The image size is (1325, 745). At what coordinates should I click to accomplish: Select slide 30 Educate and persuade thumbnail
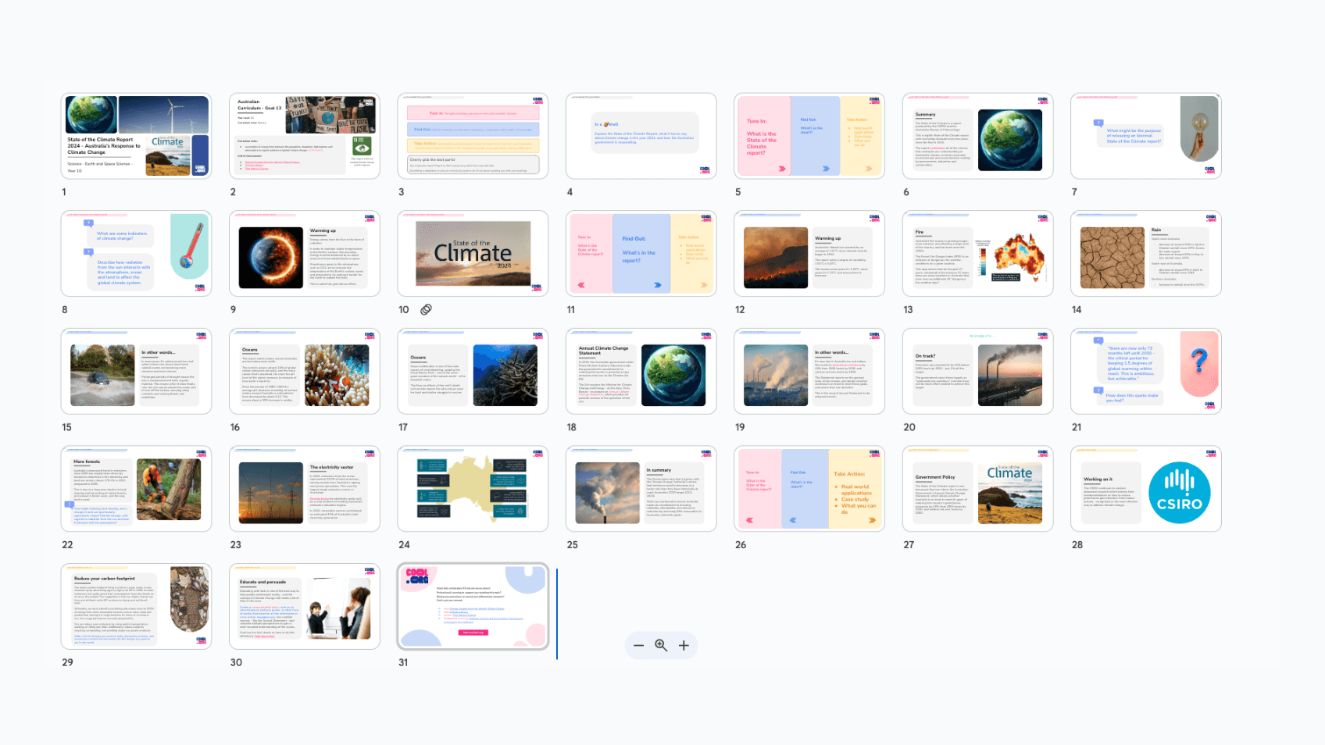click(305, 606)
